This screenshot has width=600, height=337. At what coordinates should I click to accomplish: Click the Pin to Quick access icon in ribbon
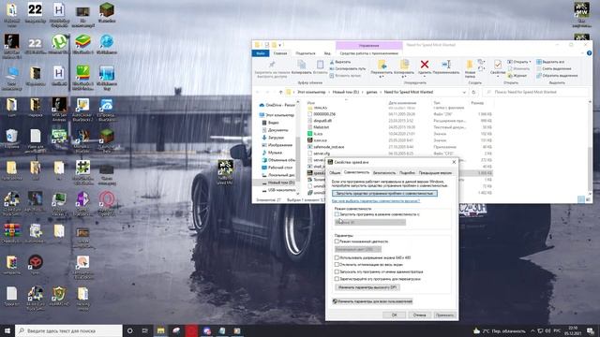[272, 65]
